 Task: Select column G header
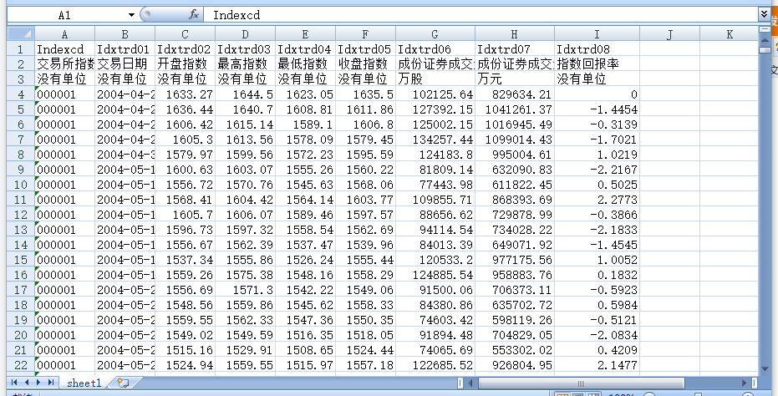(435, 34)
